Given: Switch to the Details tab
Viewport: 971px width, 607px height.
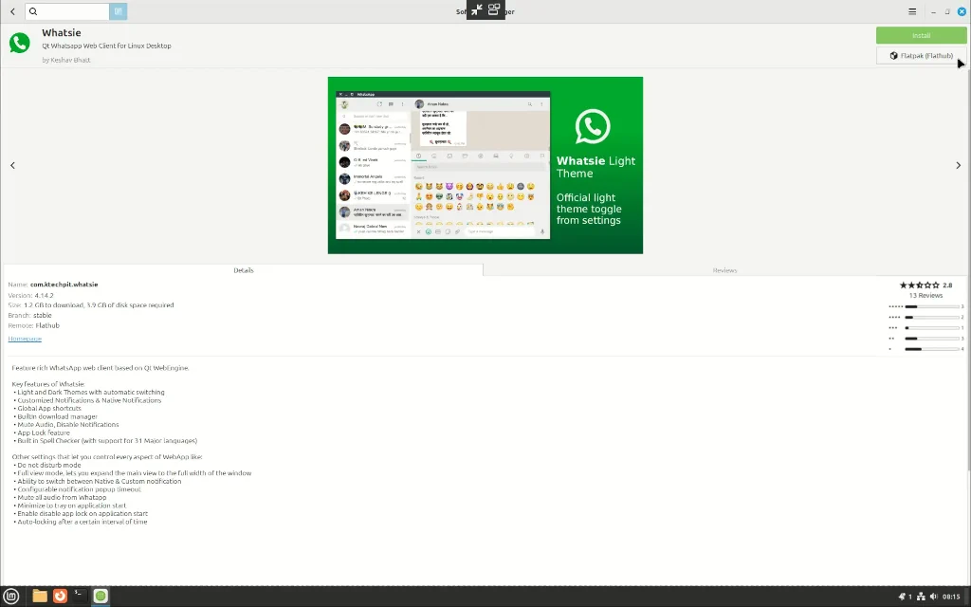Looking at the screenshot, I should [x=244, y=270].
